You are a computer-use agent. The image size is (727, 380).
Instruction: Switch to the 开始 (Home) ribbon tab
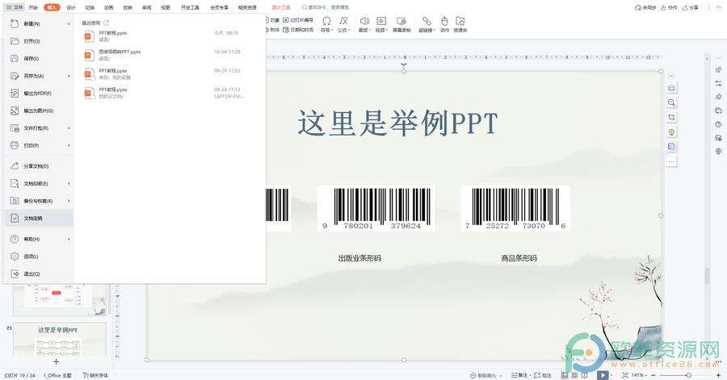[33, 7]
